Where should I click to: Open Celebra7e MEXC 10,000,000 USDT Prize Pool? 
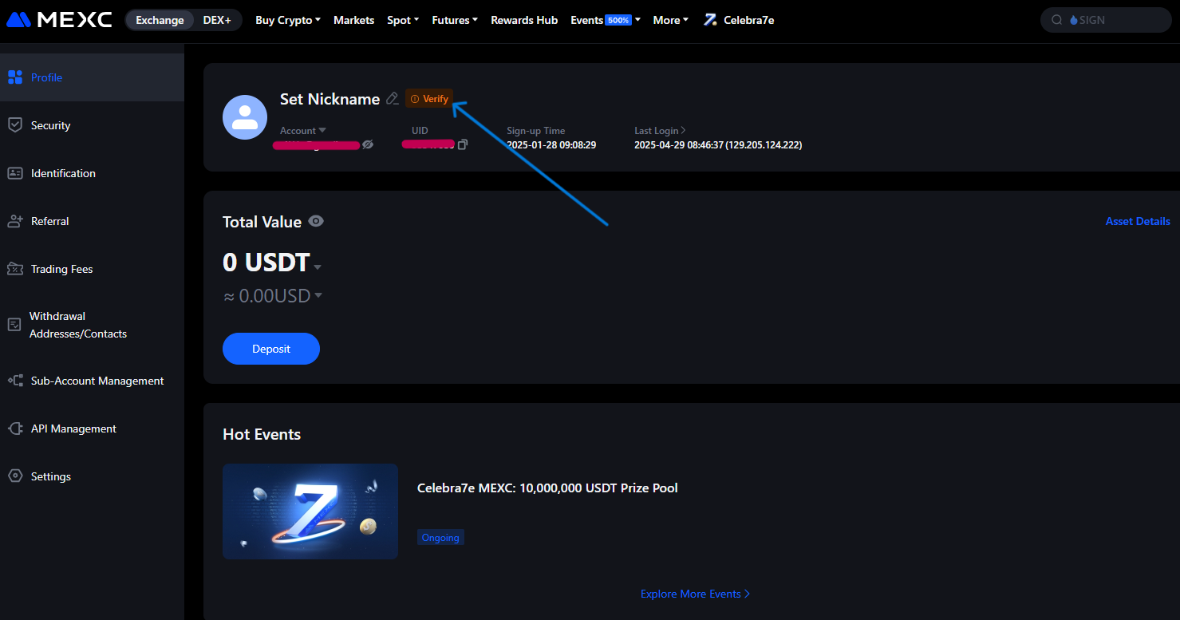(x=547, y=488)
